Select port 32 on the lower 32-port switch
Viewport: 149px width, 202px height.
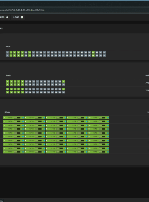(63, 92)
